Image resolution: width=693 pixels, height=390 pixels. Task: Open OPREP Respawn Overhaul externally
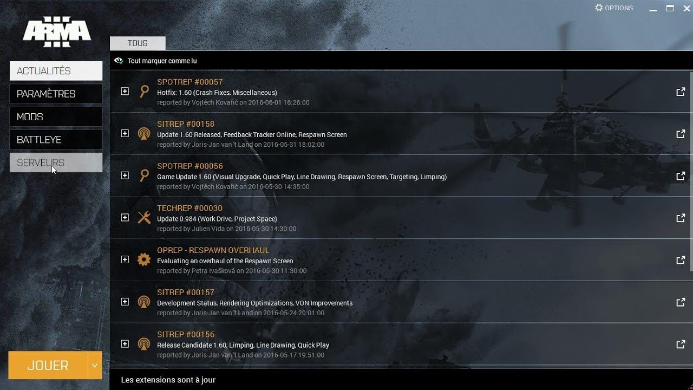(681, 260)
